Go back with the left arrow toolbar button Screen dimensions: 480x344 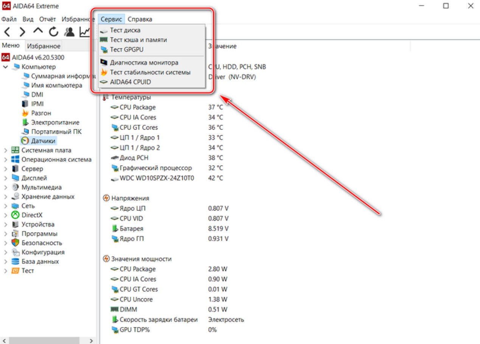click(7, 32)
